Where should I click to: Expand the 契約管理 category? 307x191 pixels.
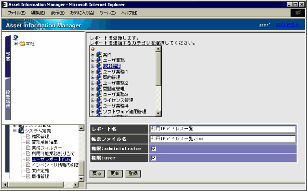pyautogui.click(x=93, y=77)
